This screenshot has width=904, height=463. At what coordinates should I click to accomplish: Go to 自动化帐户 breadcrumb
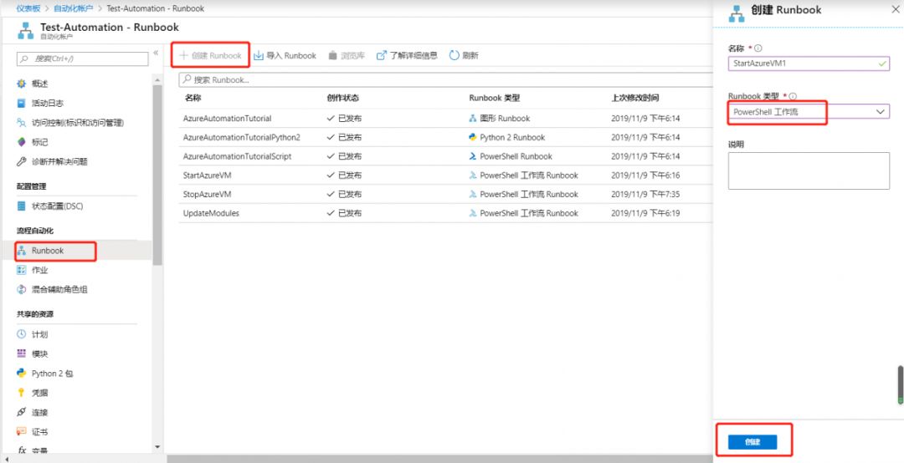point(73,8)
